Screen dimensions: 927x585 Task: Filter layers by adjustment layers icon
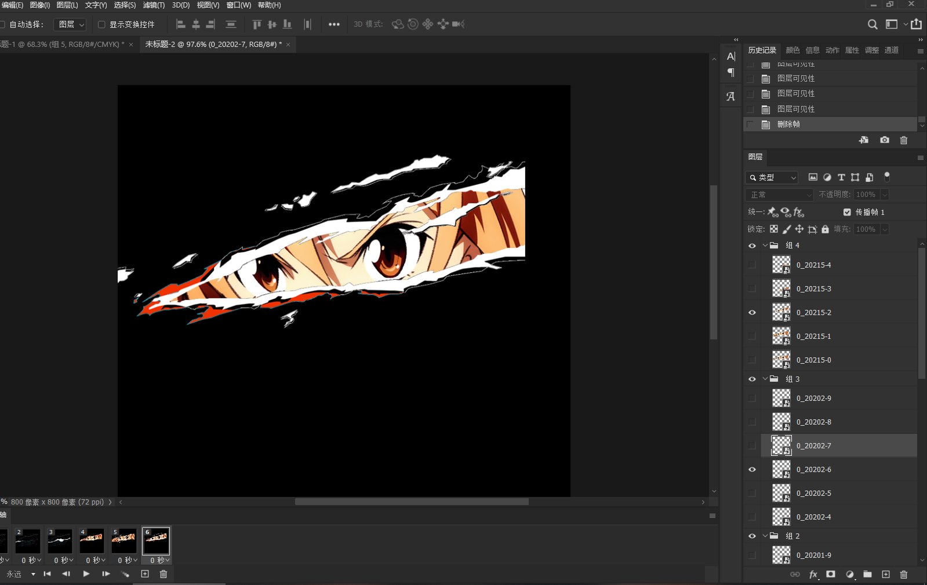(827, 177)
